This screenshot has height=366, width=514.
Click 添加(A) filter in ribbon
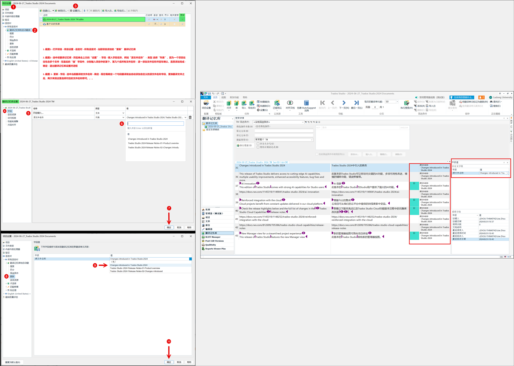tap(419, 106)
